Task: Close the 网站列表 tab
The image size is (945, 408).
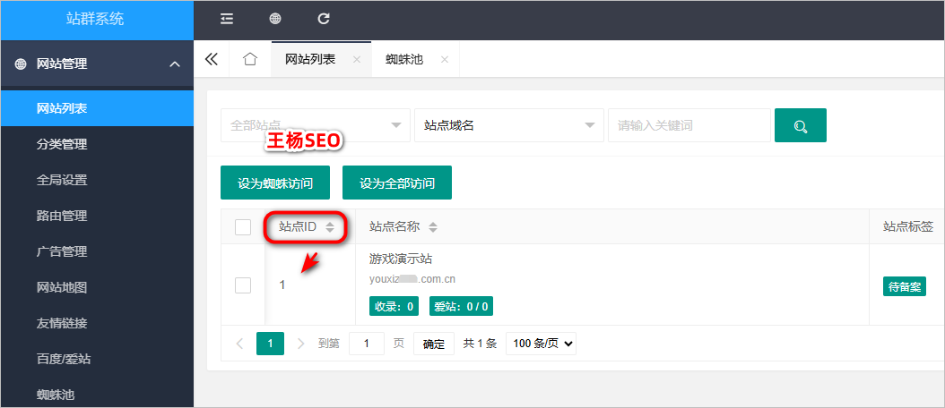Action: coord(357,60)
